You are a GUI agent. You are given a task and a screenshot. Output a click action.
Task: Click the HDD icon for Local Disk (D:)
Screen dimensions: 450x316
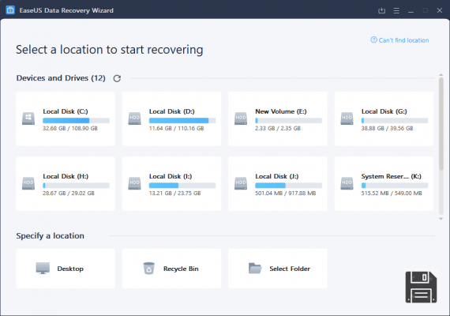tap(134, 118)
